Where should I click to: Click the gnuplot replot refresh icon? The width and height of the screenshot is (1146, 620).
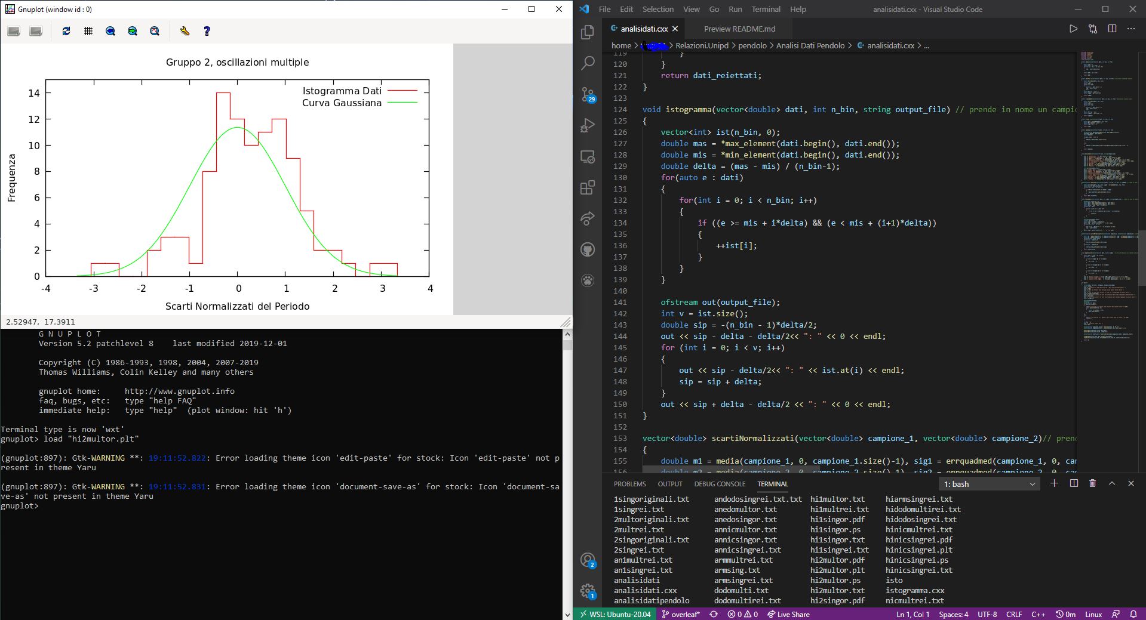(66, 31)
